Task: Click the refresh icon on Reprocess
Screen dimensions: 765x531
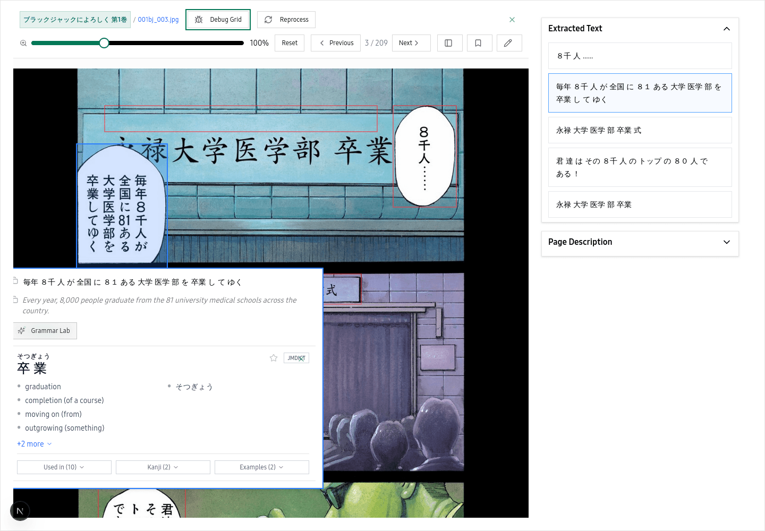Action: [x=268, y=19]
